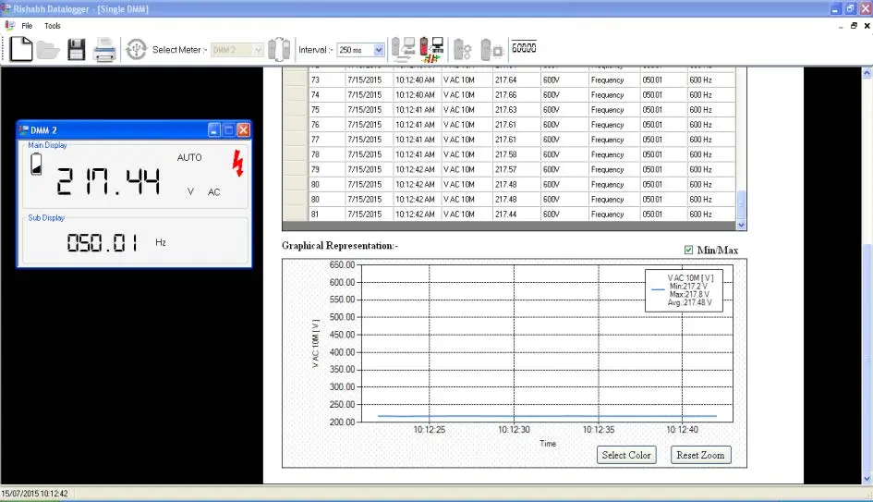Click the meter-to-PC connect icon
873x502 pixels.
[402, 49]
